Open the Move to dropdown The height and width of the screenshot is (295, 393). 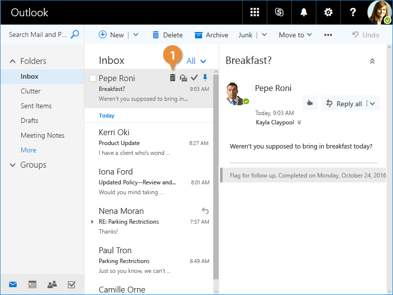click(x=295, y=35)
